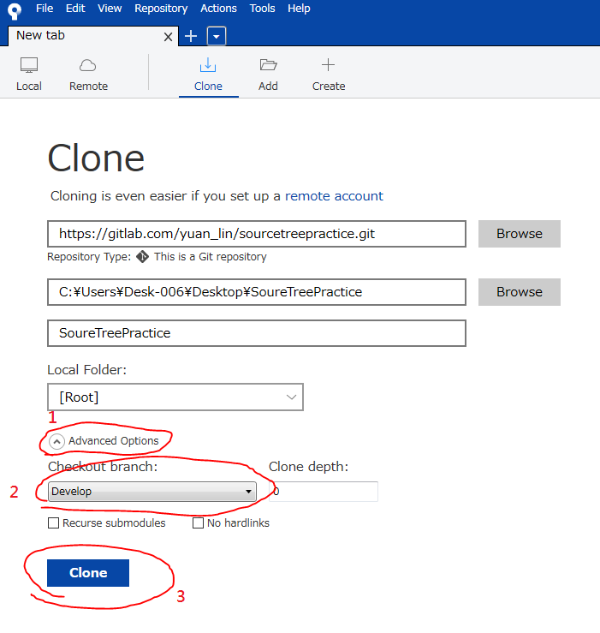This screenshot has width=600, height=633.
Task: Open the tab list dropdown arrow
Action: [x=217, y=36]
